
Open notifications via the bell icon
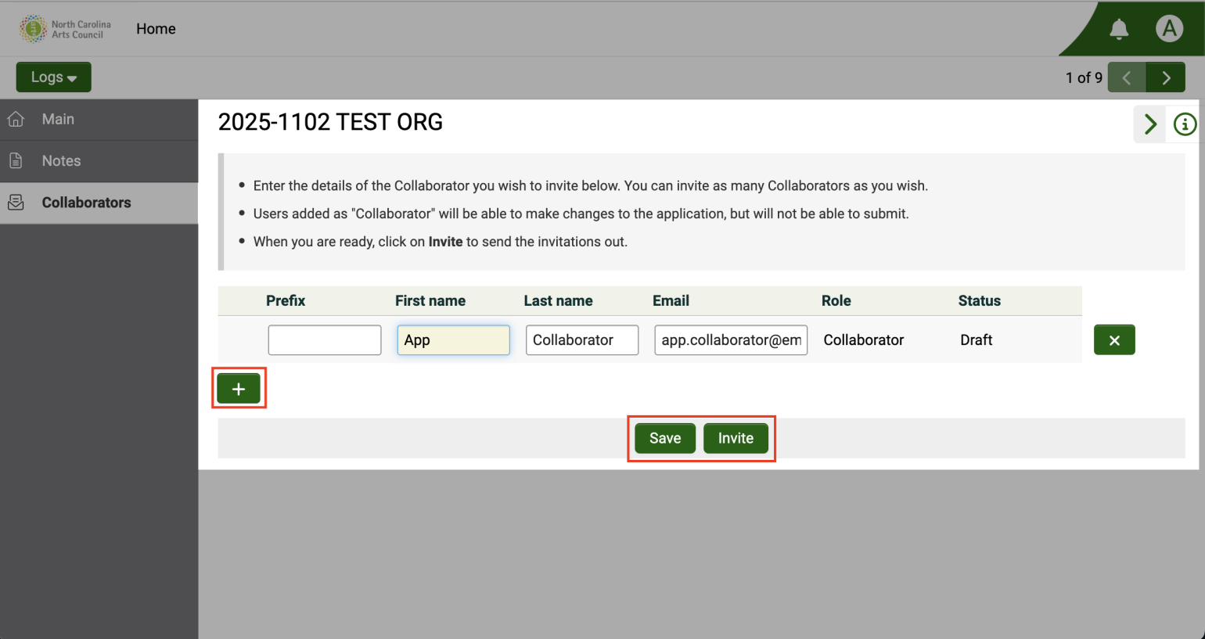click(1119, 28)
